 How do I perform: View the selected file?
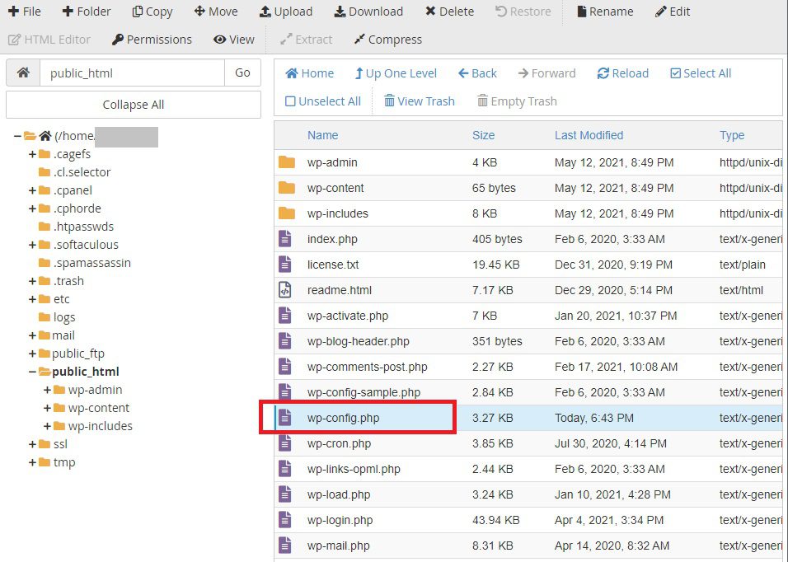234,40
